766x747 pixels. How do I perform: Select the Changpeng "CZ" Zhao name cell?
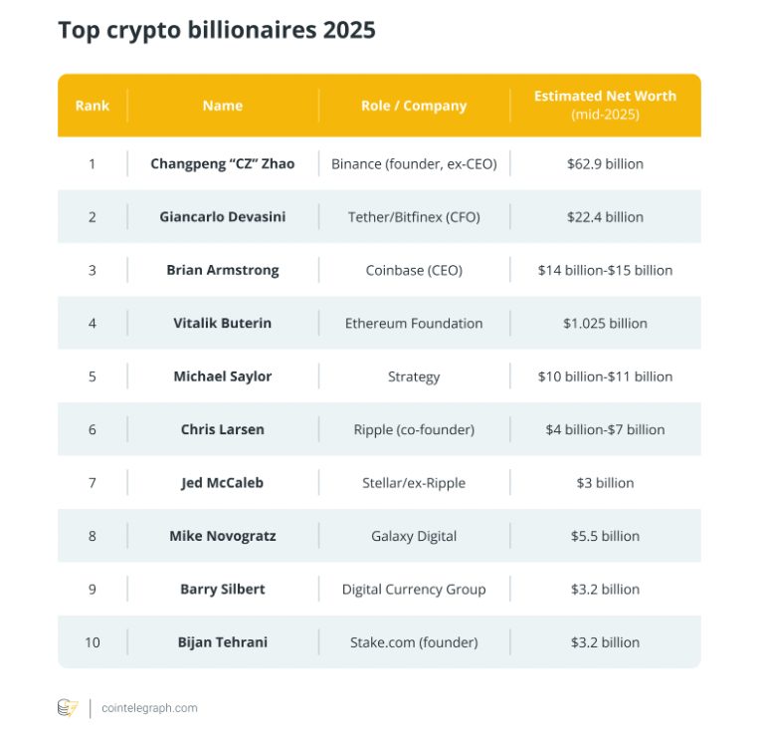point(223,163)
